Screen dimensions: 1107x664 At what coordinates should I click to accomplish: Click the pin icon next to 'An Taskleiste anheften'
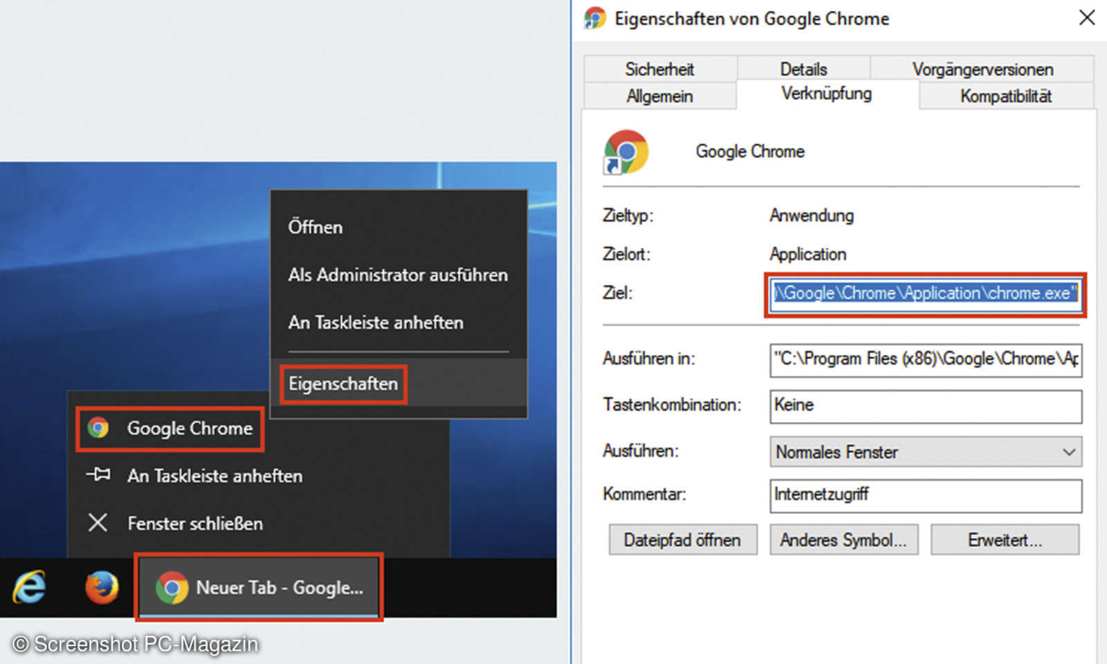(x=98, y=475)
